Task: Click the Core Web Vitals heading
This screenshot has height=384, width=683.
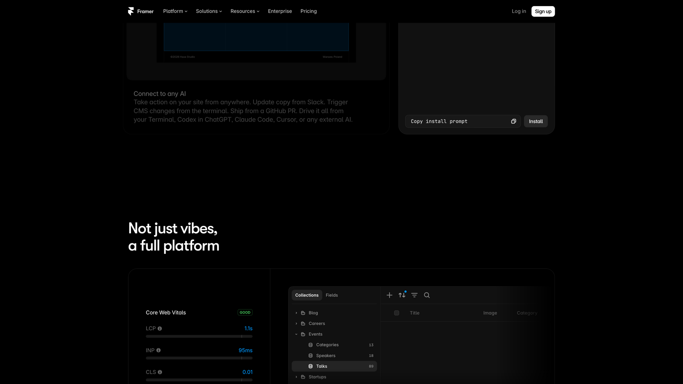Action: (x=166, y=313)
